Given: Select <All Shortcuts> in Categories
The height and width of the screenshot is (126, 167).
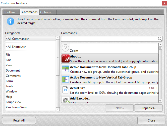Looking at the screenshot, I should click(x=16, y=47).
